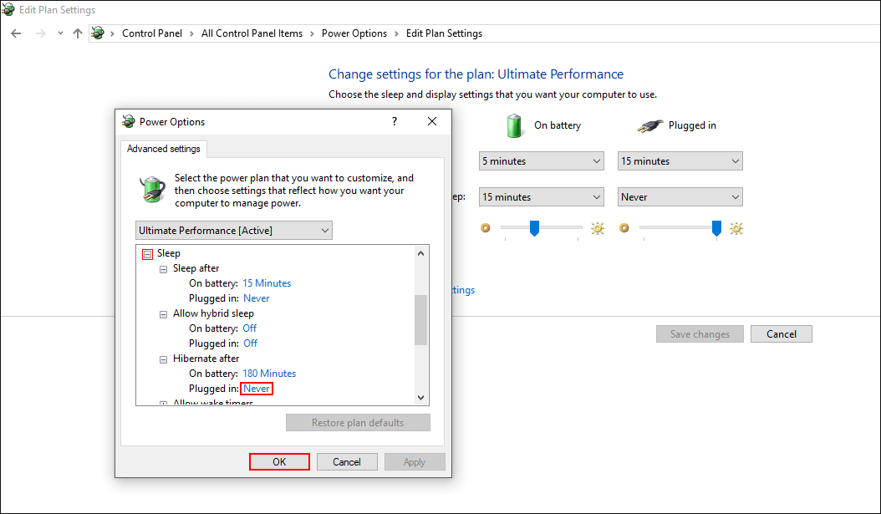The height and width of the screenshot is (514, 881).
Task: Click on battery brightness slider handle
Action: (x=534, y=228)
